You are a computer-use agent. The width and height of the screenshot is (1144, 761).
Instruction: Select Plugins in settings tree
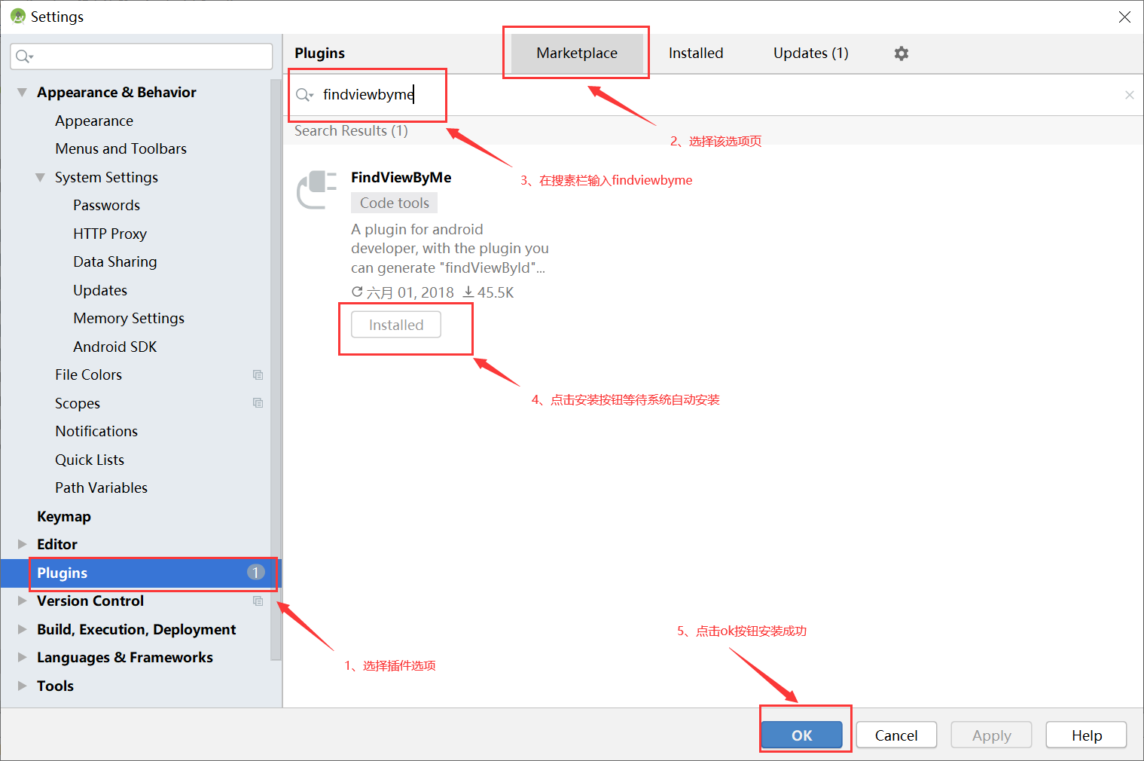tap(142, 573)
